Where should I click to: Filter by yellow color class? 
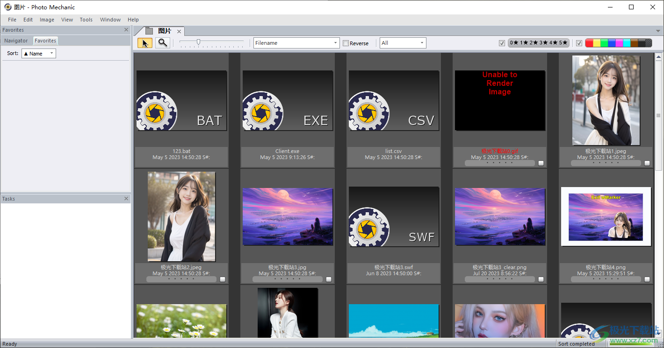pyautogui.click(x=597, y=43)
